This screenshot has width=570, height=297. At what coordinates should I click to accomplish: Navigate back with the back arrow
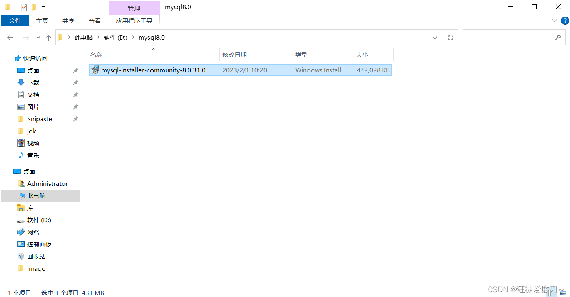pyautogui.click(x=11, y=37)
